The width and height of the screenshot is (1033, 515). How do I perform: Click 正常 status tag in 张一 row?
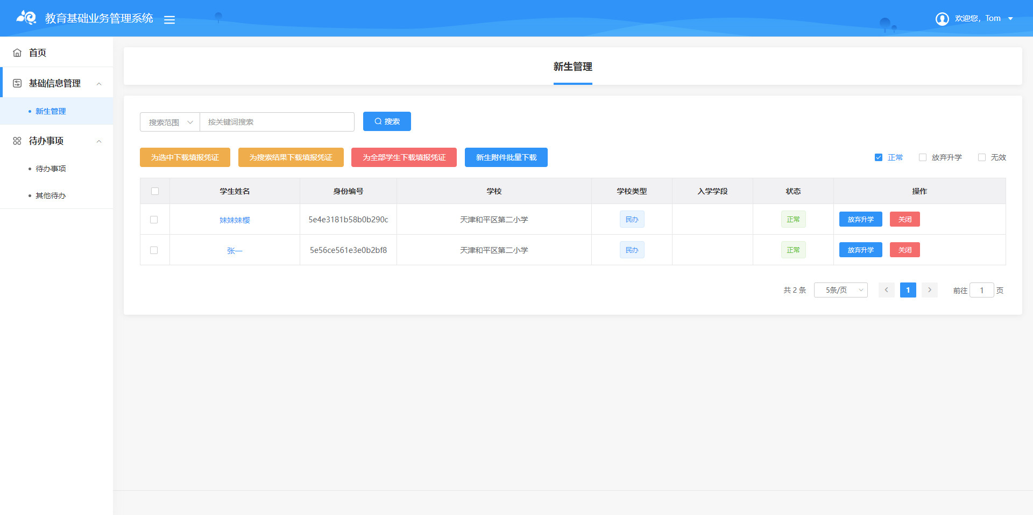[793, 250]
